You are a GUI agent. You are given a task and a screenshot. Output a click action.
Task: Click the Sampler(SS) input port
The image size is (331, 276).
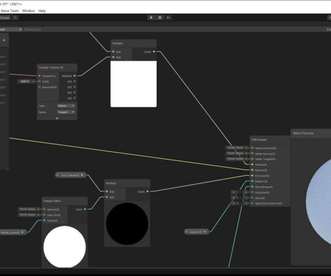click(x=40, y=87)
